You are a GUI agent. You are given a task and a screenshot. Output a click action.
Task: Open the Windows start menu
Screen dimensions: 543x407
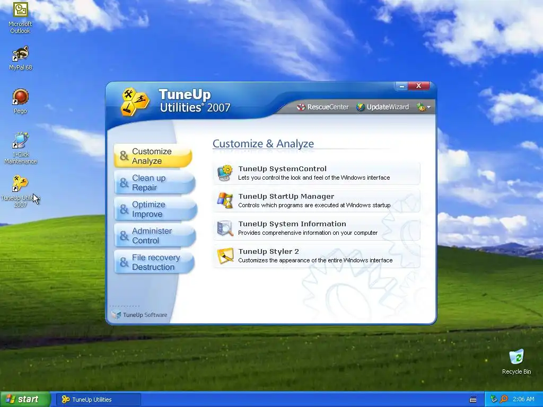click(x=25, y=400)
